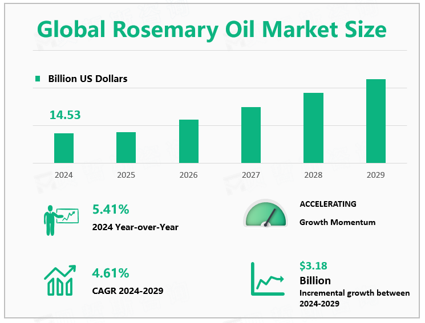425x323 pixels.
Task: Click the speedometer gauge icon
Action: tap(266, 215)
